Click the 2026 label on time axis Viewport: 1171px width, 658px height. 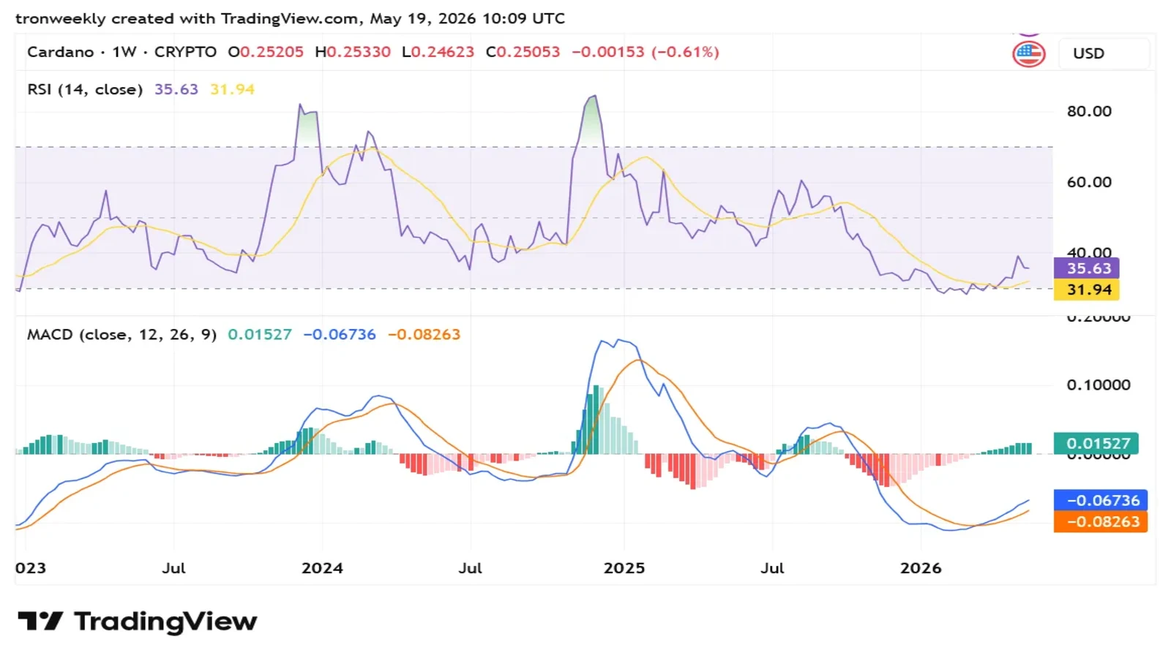921,568
